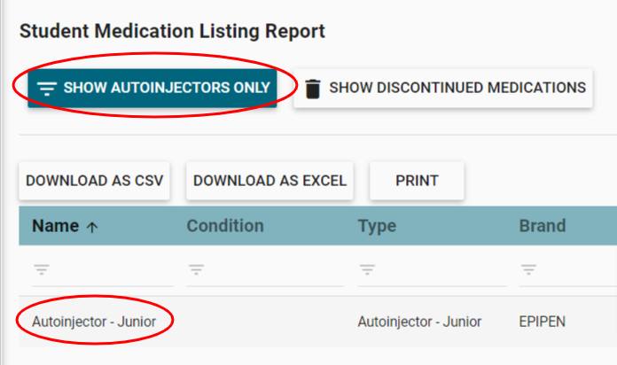617x365 pixels.
Task: Print the medication listing report
Action: (417, 181)
